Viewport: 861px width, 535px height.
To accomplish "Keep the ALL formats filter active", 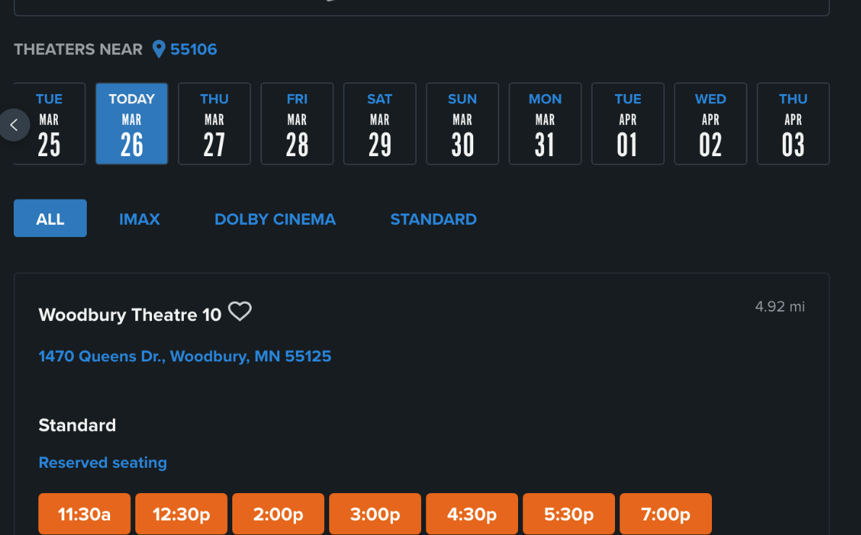I will (50, 218).
